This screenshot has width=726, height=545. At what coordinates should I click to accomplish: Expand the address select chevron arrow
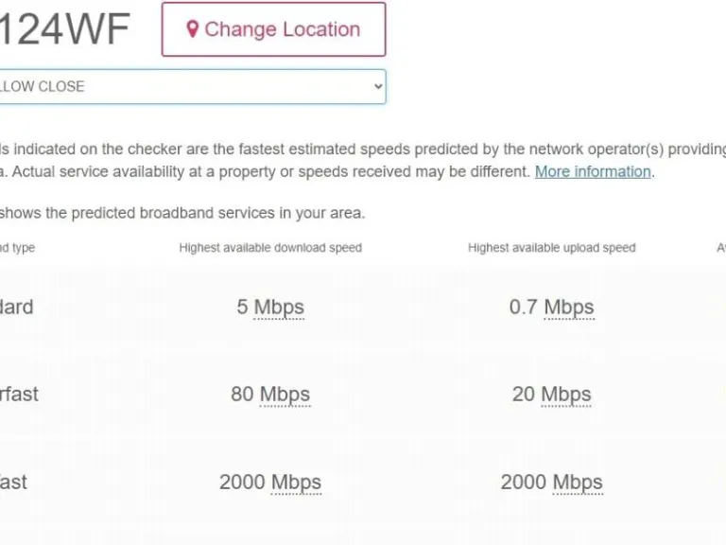pyautogui.click(x=378, y=86)
